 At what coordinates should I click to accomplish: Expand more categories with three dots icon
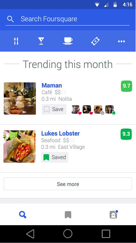click(121, 41)
